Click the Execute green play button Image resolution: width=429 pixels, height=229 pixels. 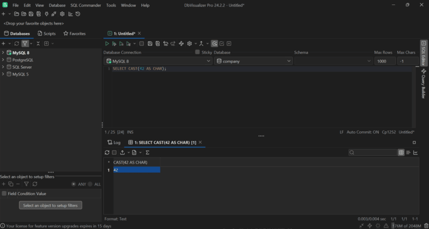click(107, 44)
